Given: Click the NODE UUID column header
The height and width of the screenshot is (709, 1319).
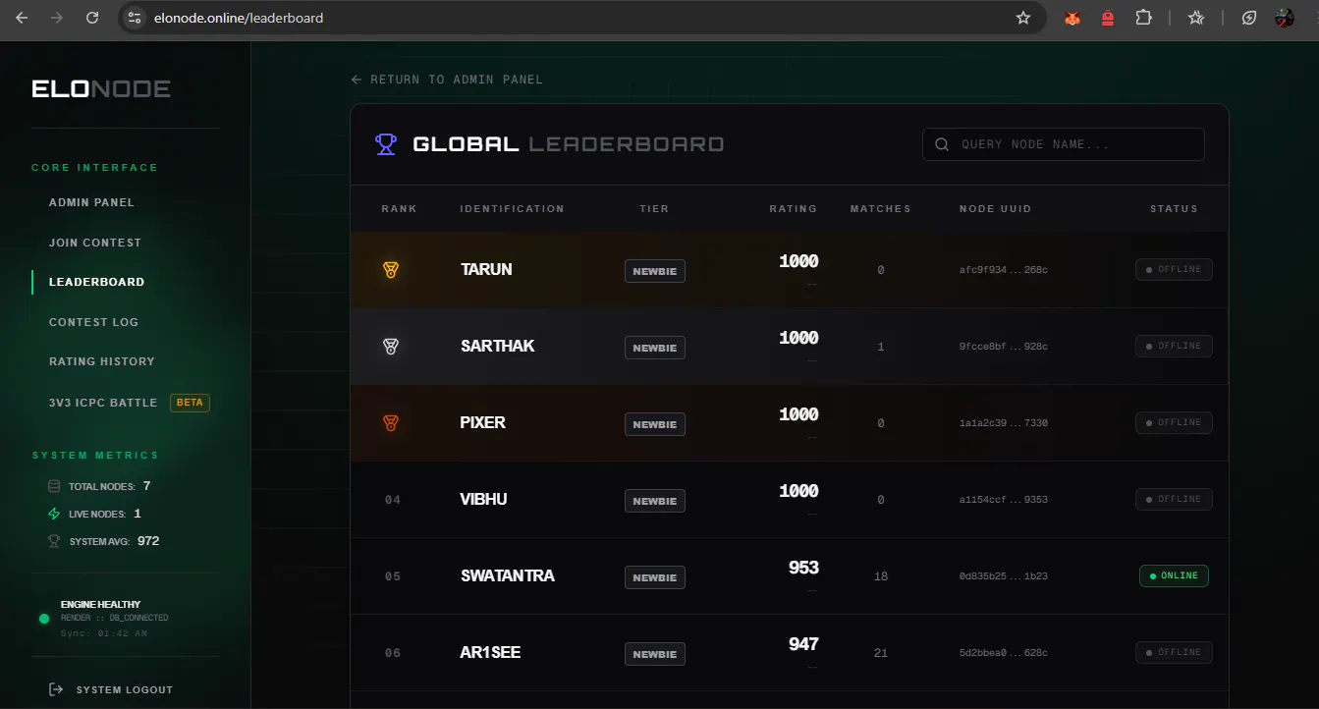Looking at the screenshot, I should pos(995,208).
